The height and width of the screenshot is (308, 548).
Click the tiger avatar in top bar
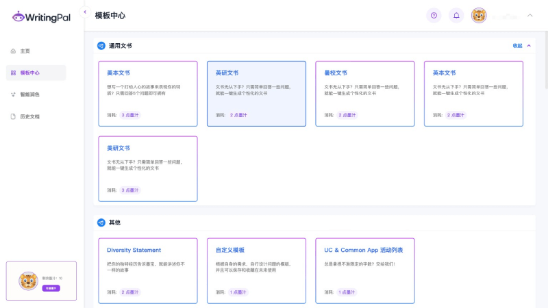coord(479,15)
